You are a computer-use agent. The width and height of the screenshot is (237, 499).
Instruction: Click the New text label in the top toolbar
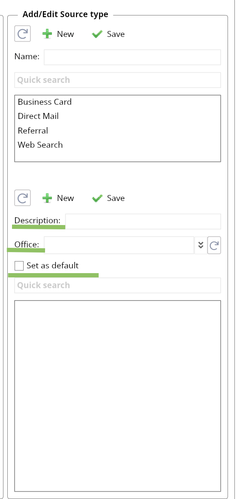click(x=66, y=34)
